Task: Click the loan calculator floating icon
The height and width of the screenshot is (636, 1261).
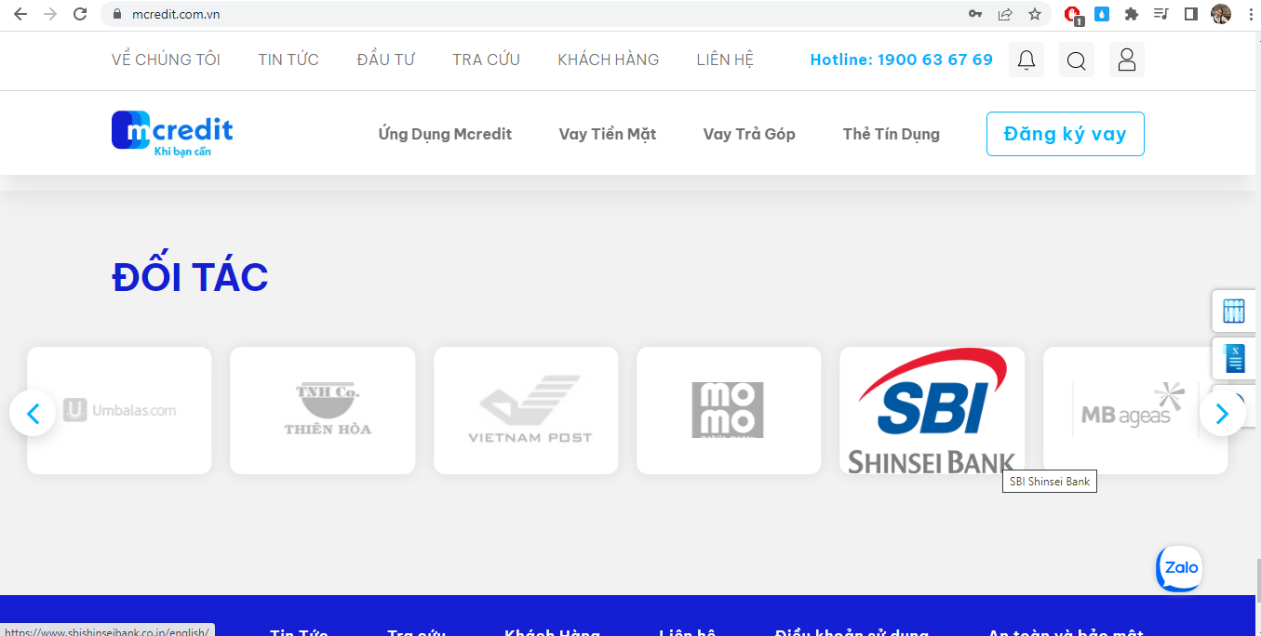Action: coord(1234,311)
